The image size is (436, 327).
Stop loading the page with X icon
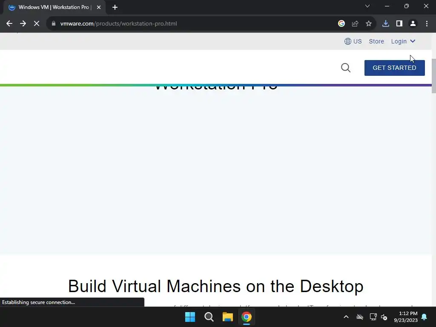(37, 24)
